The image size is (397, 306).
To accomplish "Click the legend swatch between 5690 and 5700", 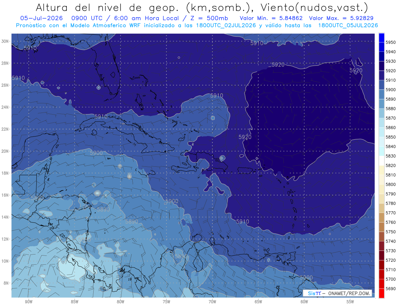I will tap(381, 284).
